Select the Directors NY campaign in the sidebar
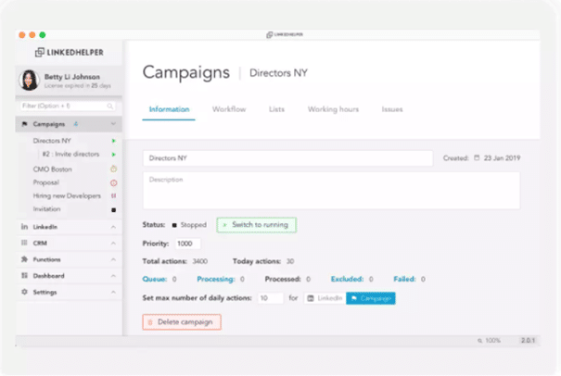The image size is (561, 376). coord(52,141)
